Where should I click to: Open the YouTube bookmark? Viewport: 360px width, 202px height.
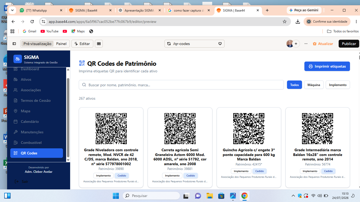click(50, 31)
